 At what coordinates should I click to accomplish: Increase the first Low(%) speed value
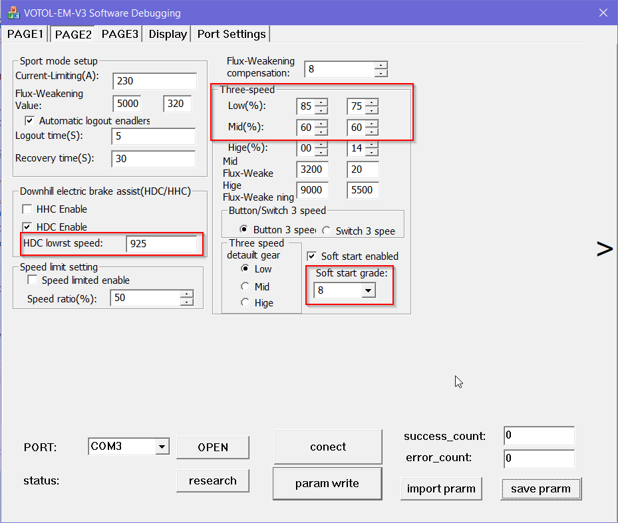pos(321,102)
